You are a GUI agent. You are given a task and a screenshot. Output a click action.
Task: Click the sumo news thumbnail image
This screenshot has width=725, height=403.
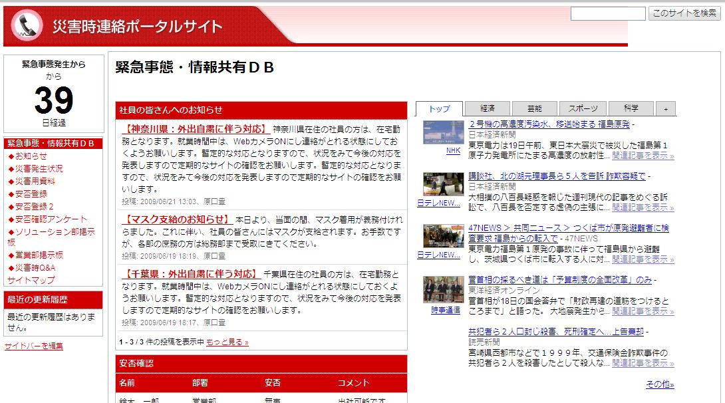tap(443, 184)
